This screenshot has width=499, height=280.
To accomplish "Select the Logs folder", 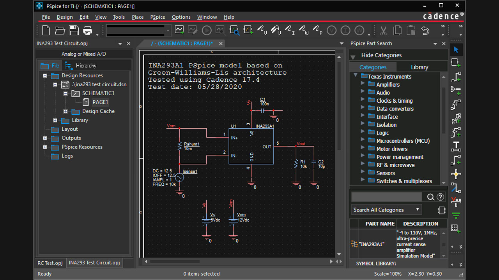I will click(67, 156).
